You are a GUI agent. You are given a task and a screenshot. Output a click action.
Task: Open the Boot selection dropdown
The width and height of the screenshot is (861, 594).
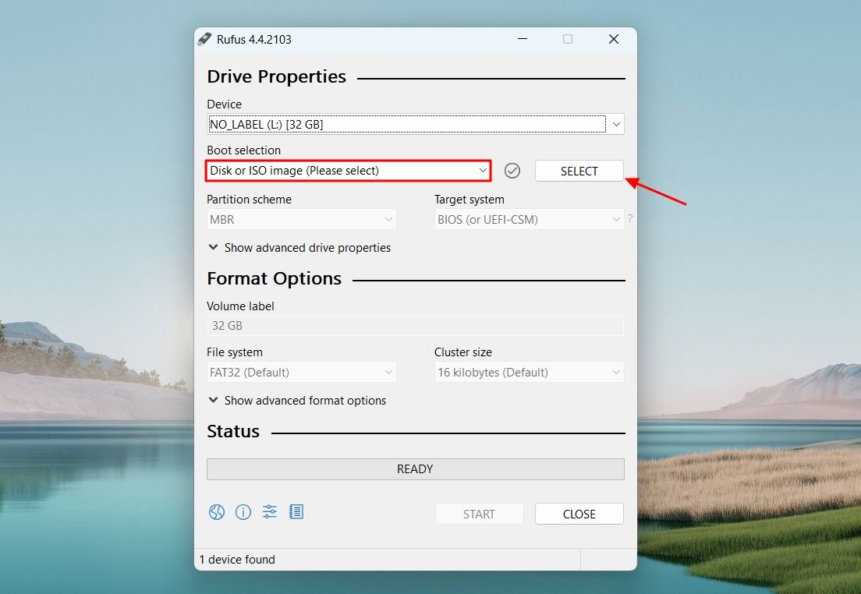point(348,171)
